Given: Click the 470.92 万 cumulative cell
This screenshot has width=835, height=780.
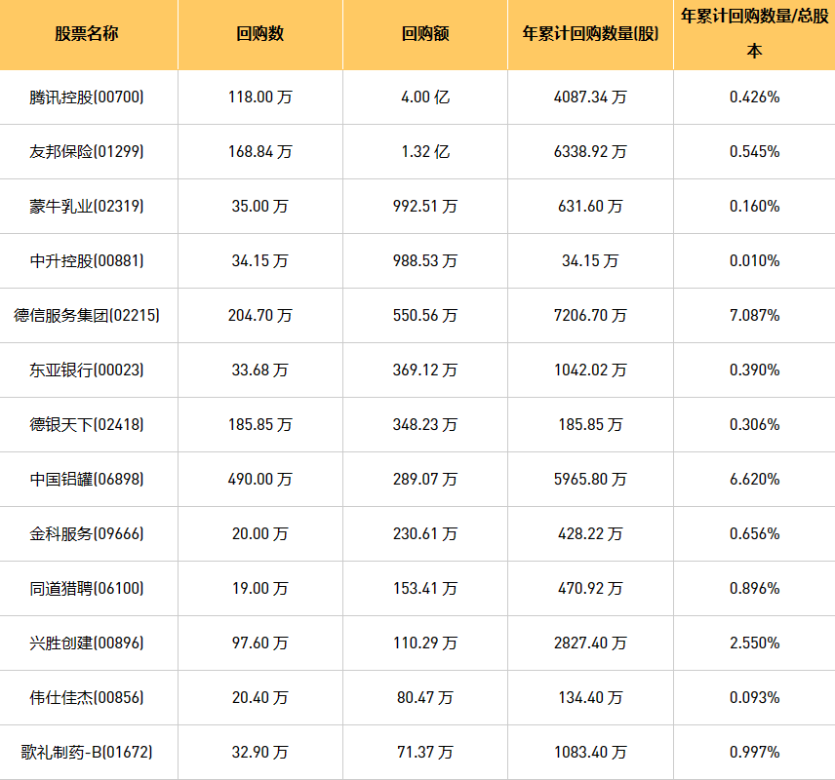Looking at the screenshot, I should coord(590,588).
